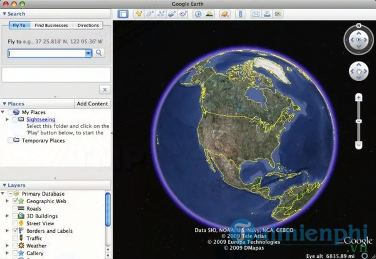Click the Layers scrollbar down arrow
Image resolution: width=376 pixels, height=259 pixels.
point(108,256)
